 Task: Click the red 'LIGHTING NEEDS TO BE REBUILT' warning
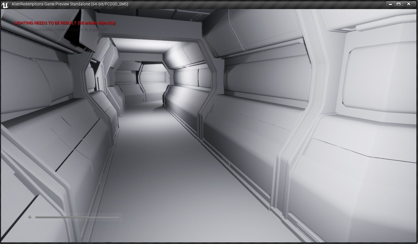point(65,23)
